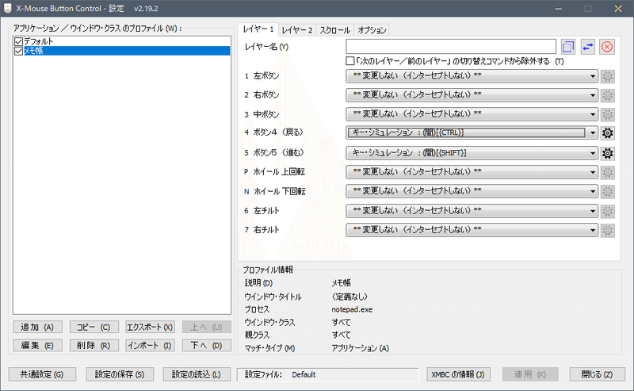Click gear icon for 左チルト row
Image resolution: width=634 pixels, height=391 pixels.
(x=607, y=211)
